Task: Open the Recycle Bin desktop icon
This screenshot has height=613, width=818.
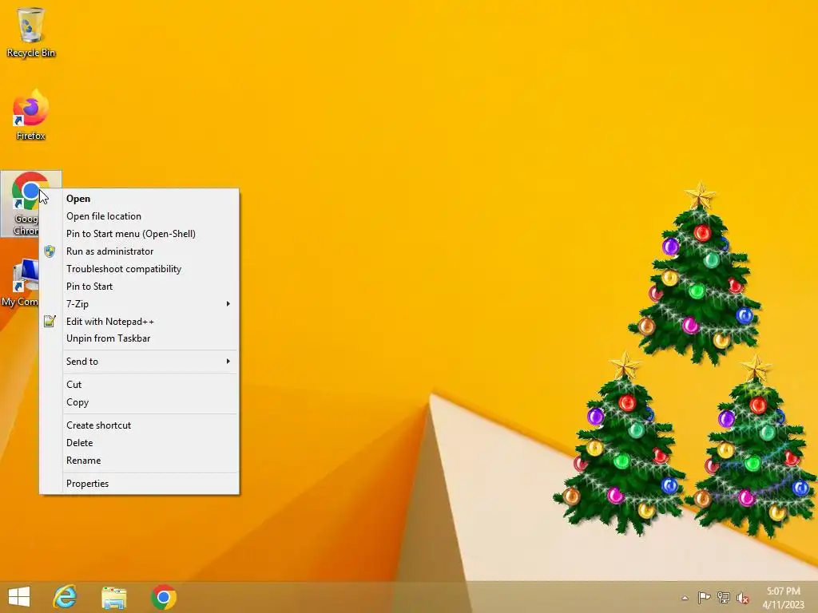Action: coord(31,32)
